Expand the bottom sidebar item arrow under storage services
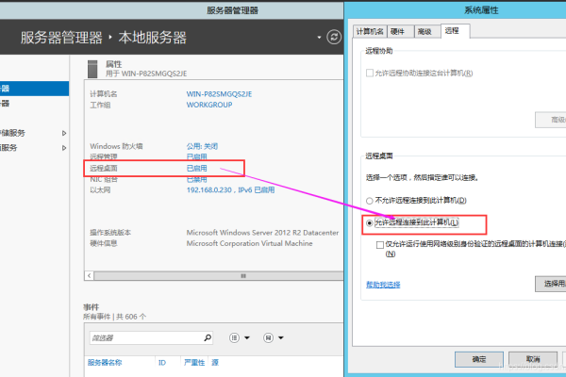Screen dimensions: 566x377 64,147
